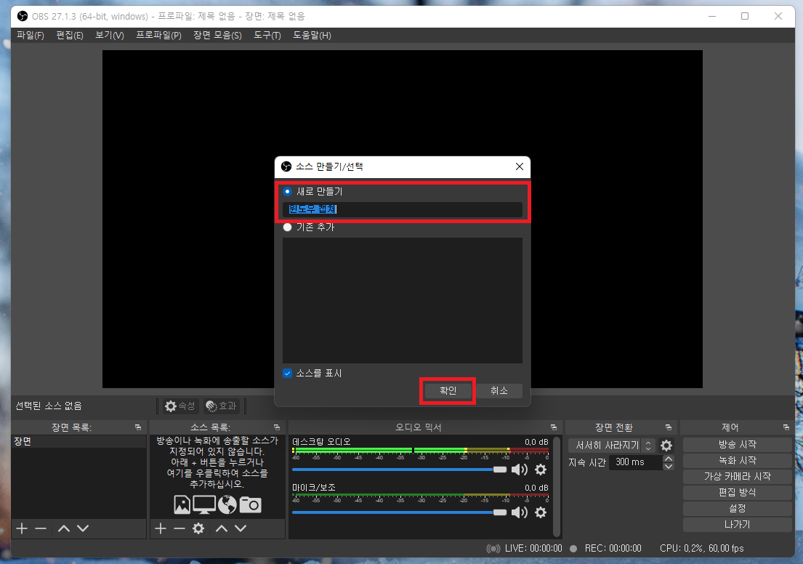Viewport: 803px width, 564px height.
Task: Open the 편집(E) menu
Action: [70, 36]
